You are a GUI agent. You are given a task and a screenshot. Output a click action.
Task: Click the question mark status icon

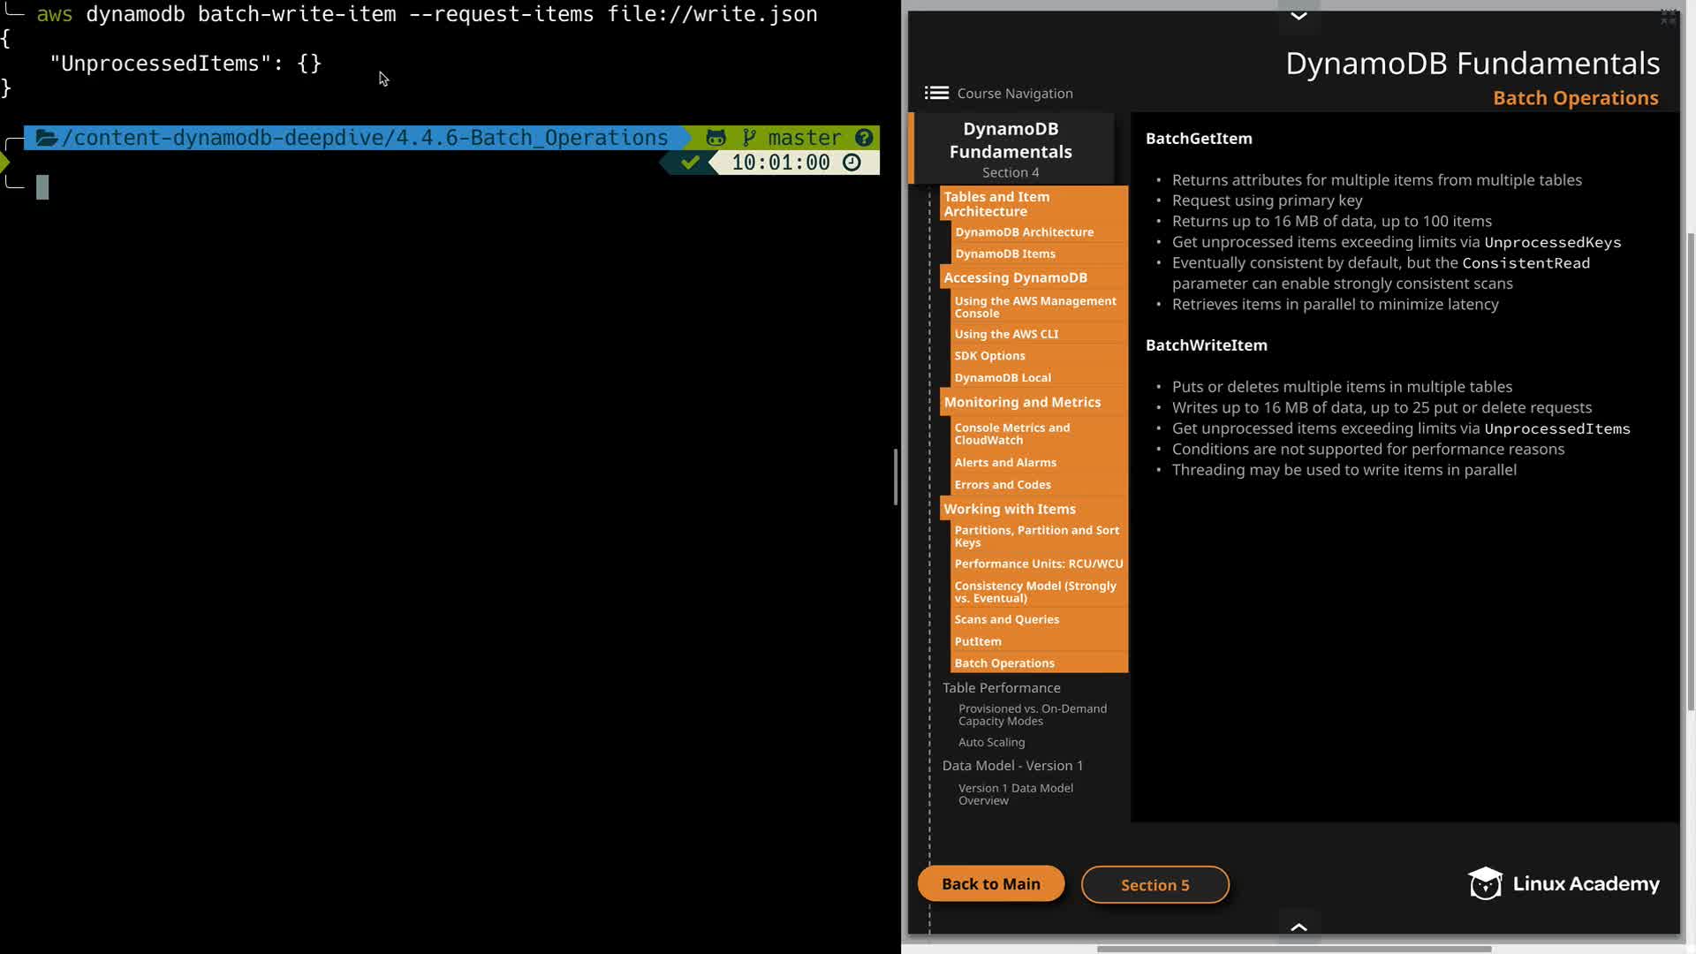pyautogui.click(x=864, y=138)
